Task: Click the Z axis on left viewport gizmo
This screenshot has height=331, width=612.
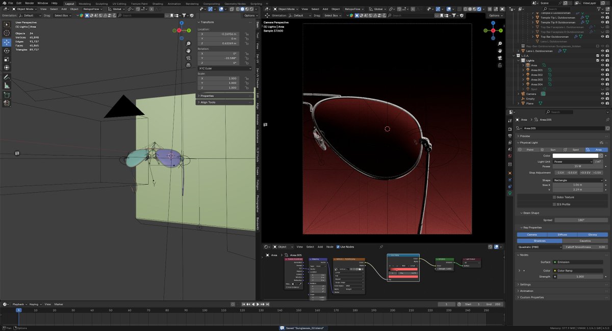Action: point(182,23)
